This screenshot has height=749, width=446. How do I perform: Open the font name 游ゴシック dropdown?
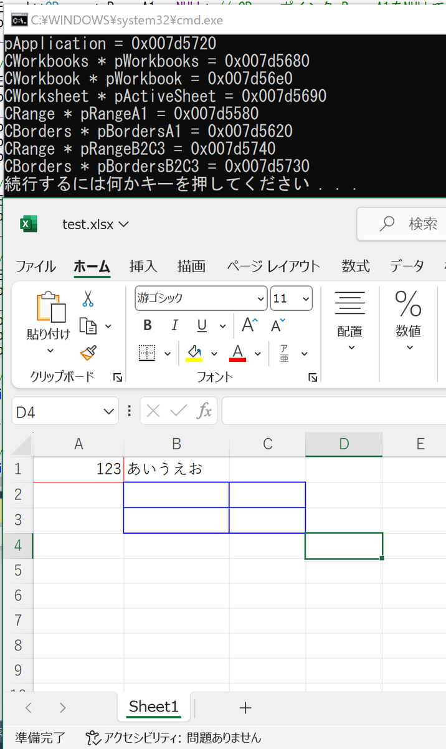261,299
